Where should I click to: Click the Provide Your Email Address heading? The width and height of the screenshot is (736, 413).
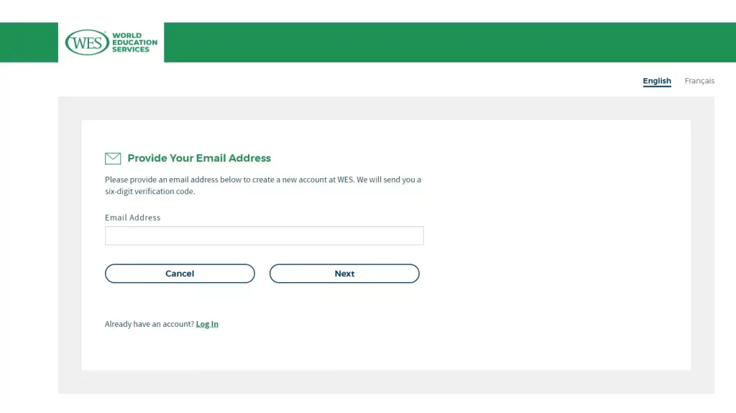tap(199, 158)
